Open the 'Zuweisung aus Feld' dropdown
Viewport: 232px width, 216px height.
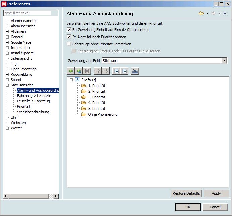pyautogui.click(x=224, y=60)
